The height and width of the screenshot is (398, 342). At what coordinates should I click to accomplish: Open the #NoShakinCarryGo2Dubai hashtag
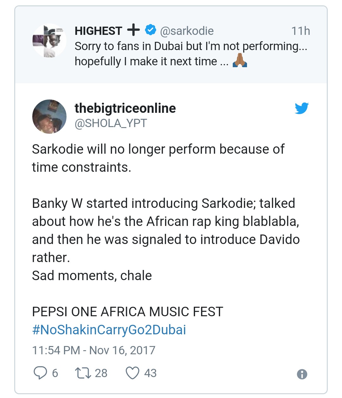109,330
